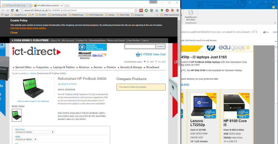
Task: Click the green circle pause extension icon
Action: (146, 11)
